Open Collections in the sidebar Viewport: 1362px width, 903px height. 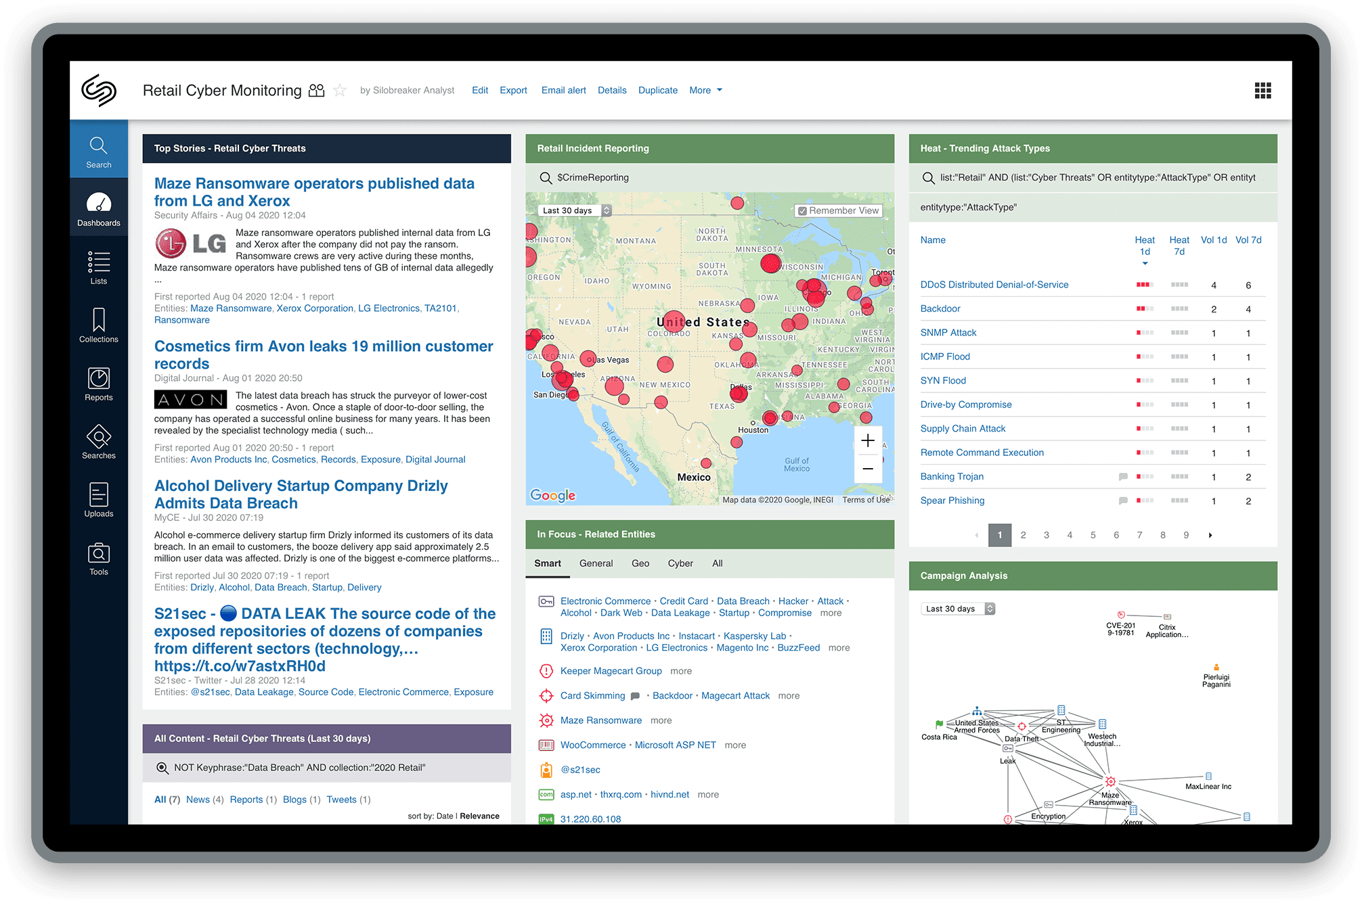click(99, 325)
